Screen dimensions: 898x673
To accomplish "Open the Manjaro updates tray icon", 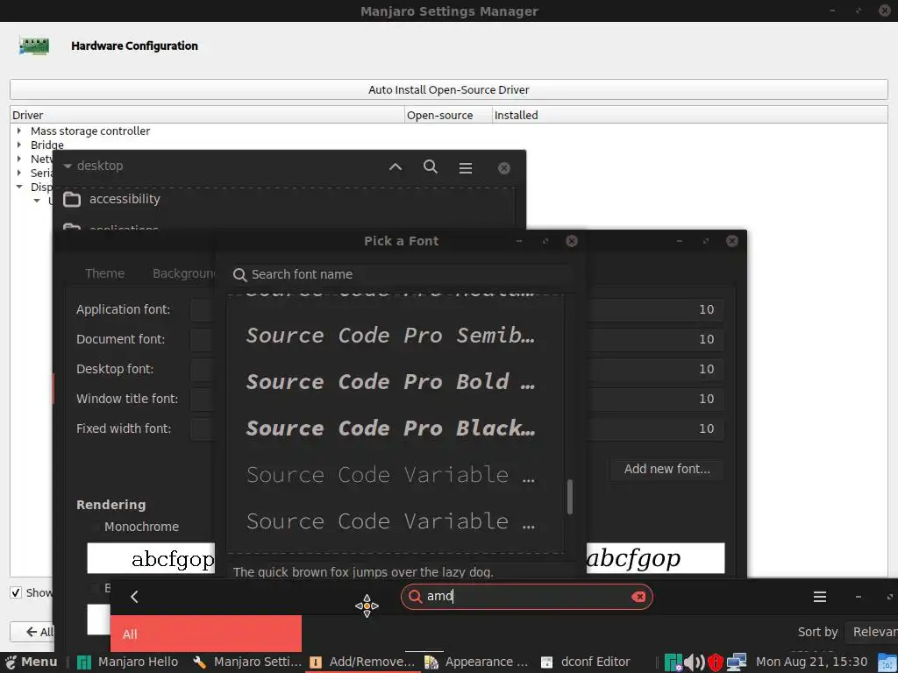I will tap(673, 662).
